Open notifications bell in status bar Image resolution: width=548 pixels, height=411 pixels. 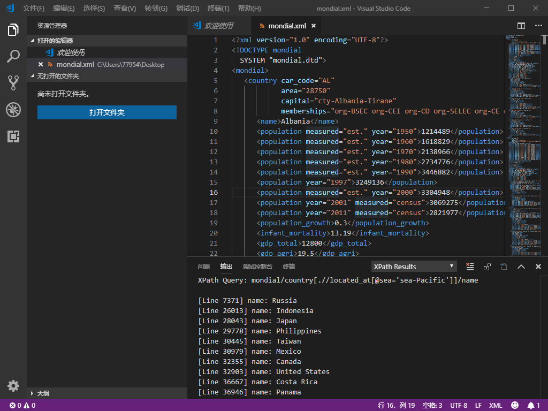pyautogui.click(x=534, y=406)
